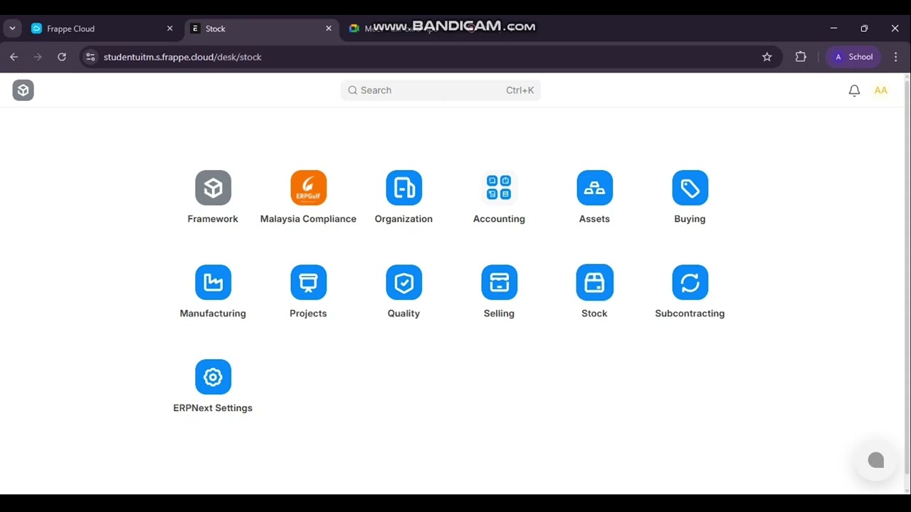The width and height of the screenshot is (911, 512).
Task: Click the Selling label
Action: tap(499, 314)
